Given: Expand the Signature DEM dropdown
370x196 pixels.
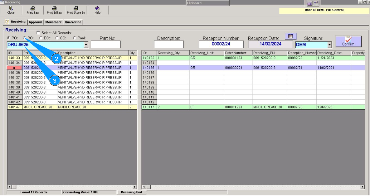Looking at the screenshot, I should coord(330,45).
